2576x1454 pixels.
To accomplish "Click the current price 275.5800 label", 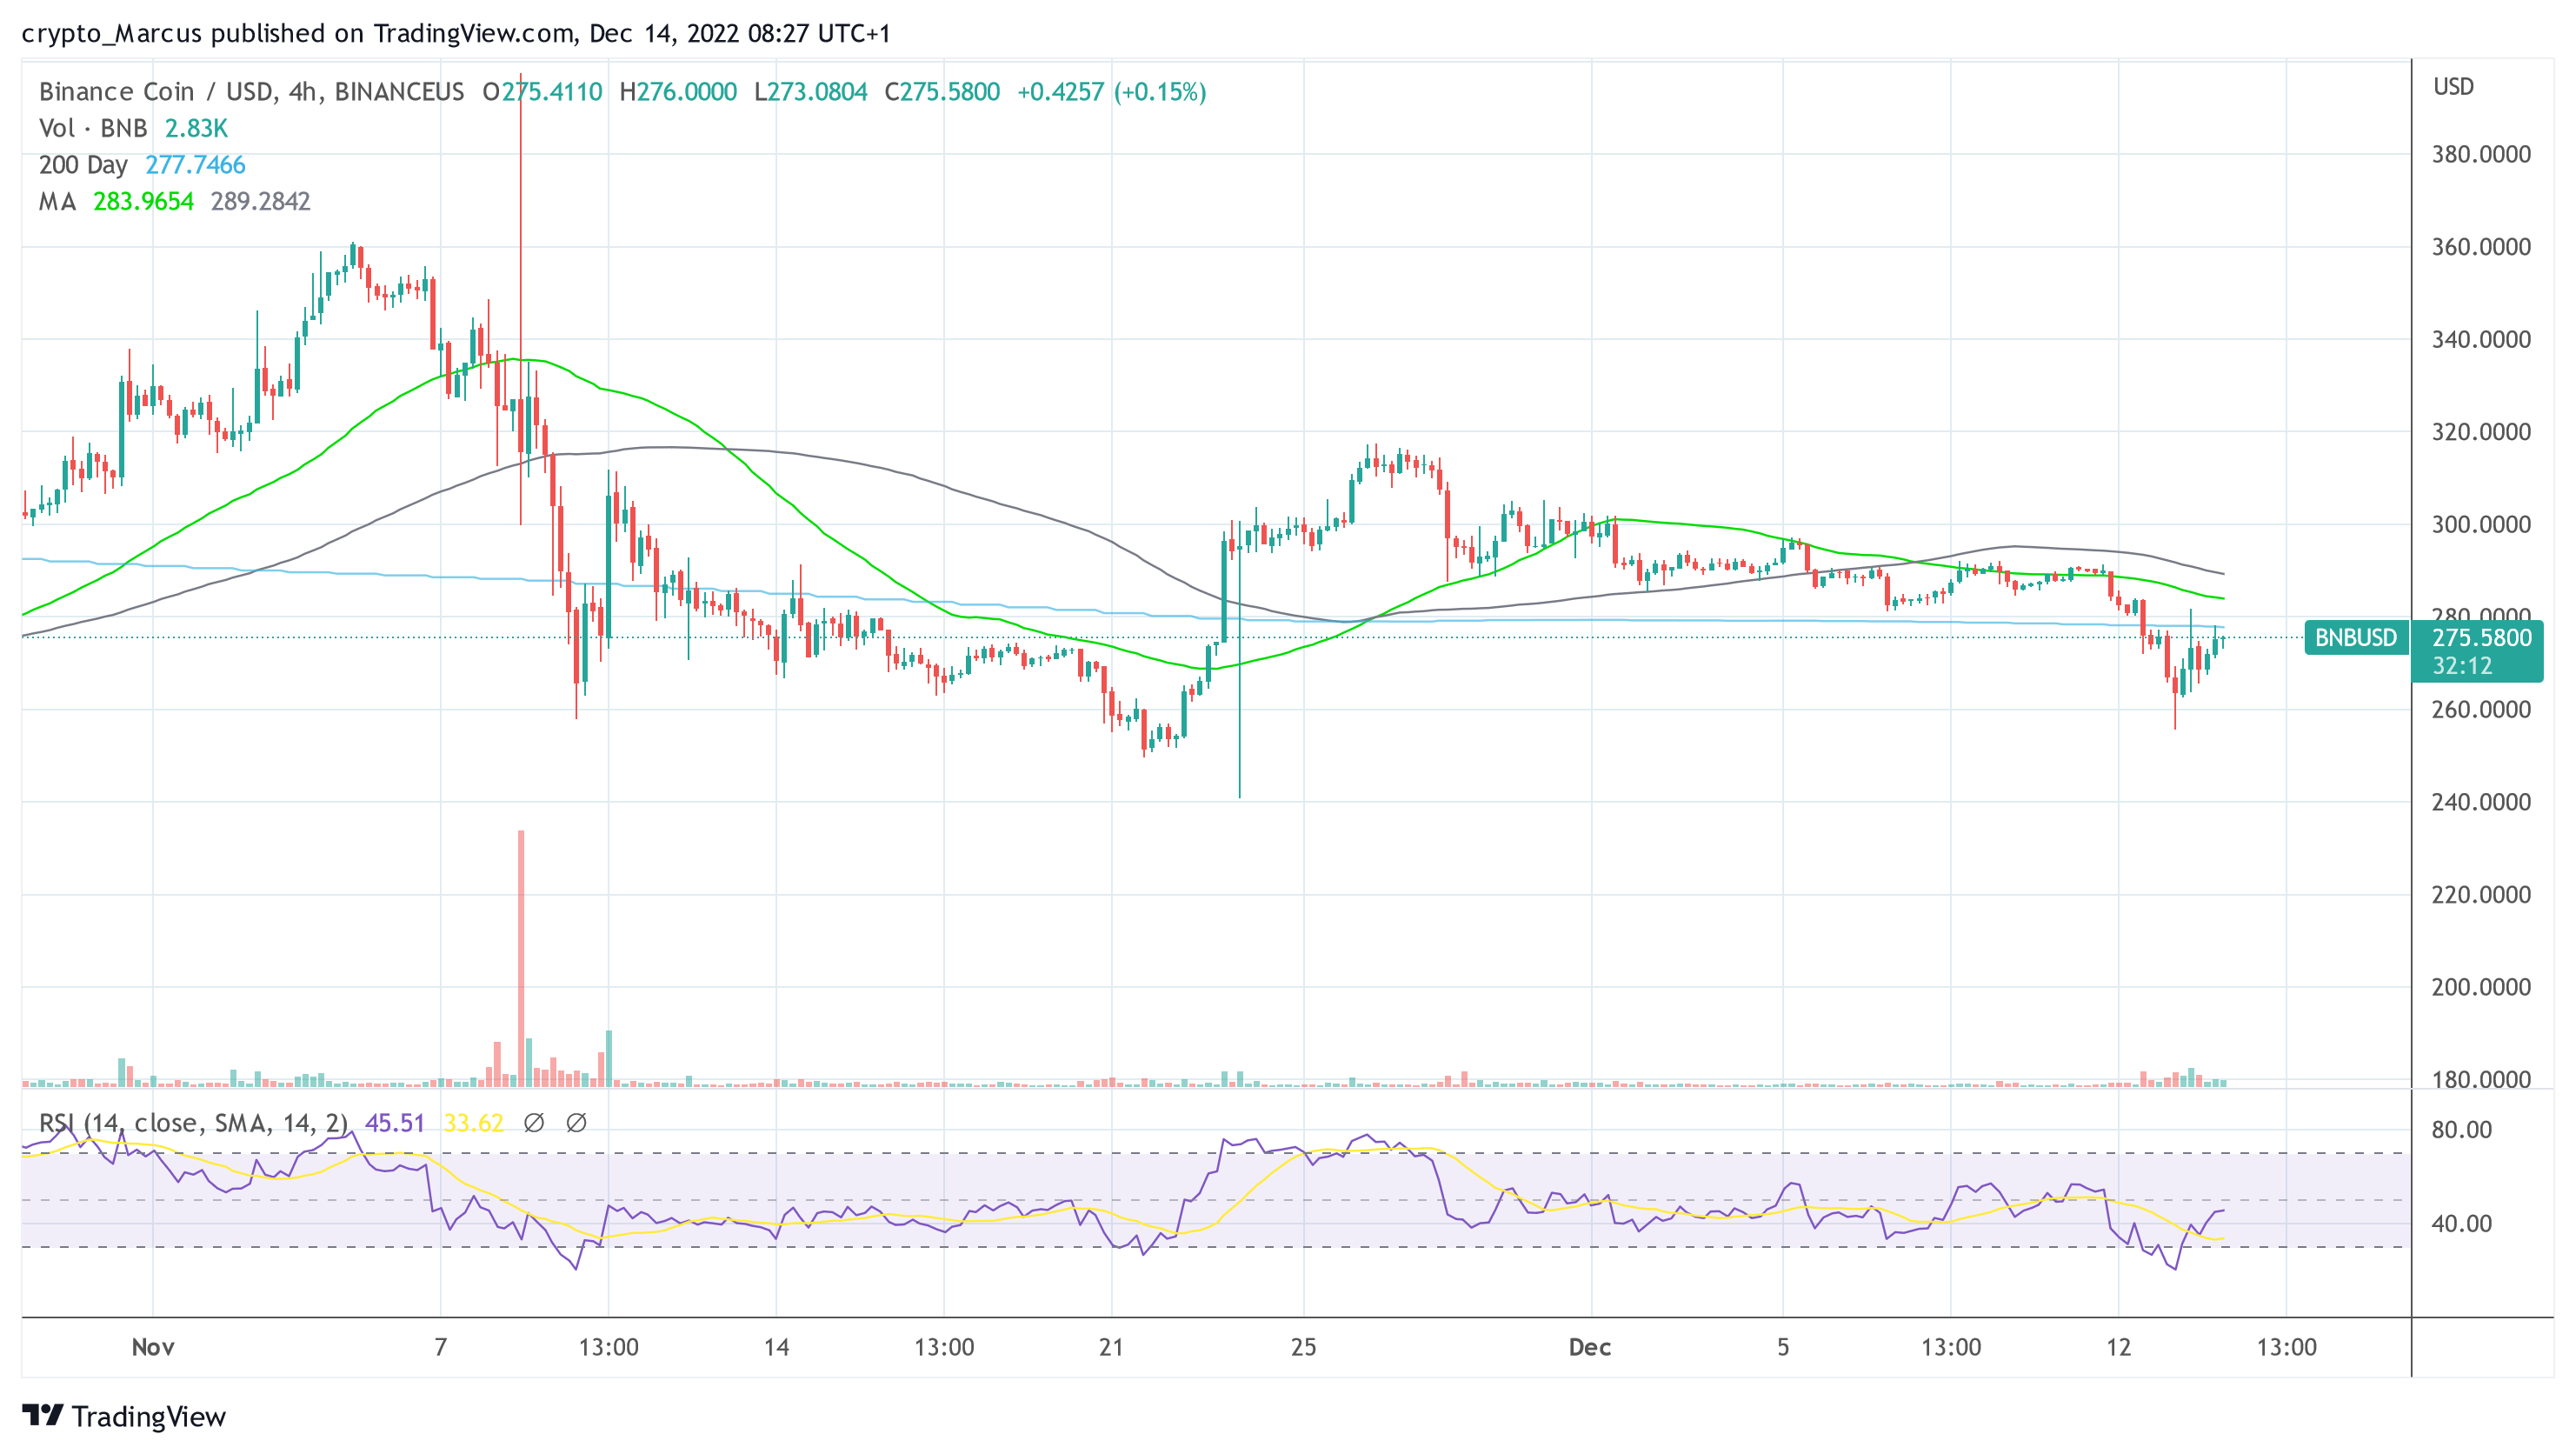I will (x=2481, y=638).
